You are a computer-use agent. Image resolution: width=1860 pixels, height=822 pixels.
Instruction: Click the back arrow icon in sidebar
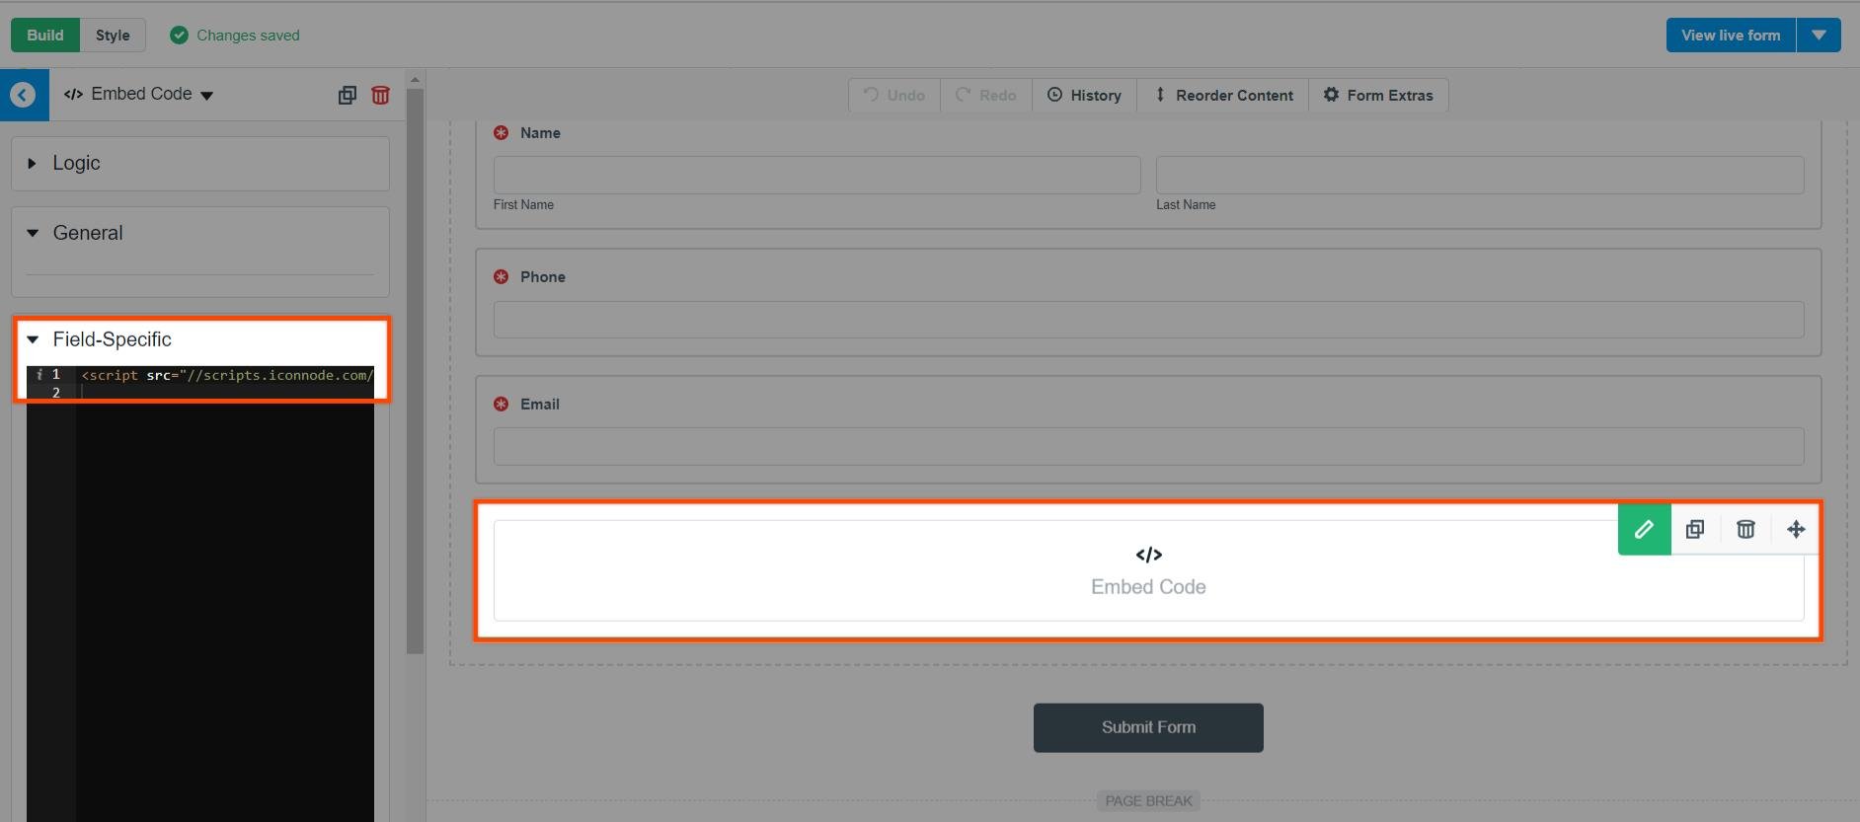coord(23,95)
